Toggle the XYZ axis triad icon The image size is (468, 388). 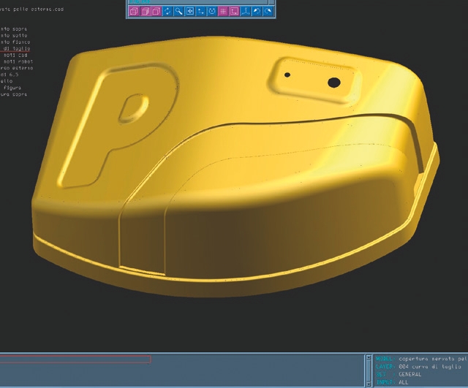246,12
